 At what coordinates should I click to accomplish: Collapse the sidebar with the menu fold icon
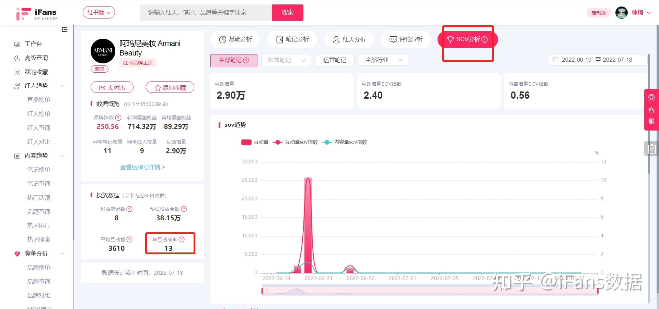[64, 29]
